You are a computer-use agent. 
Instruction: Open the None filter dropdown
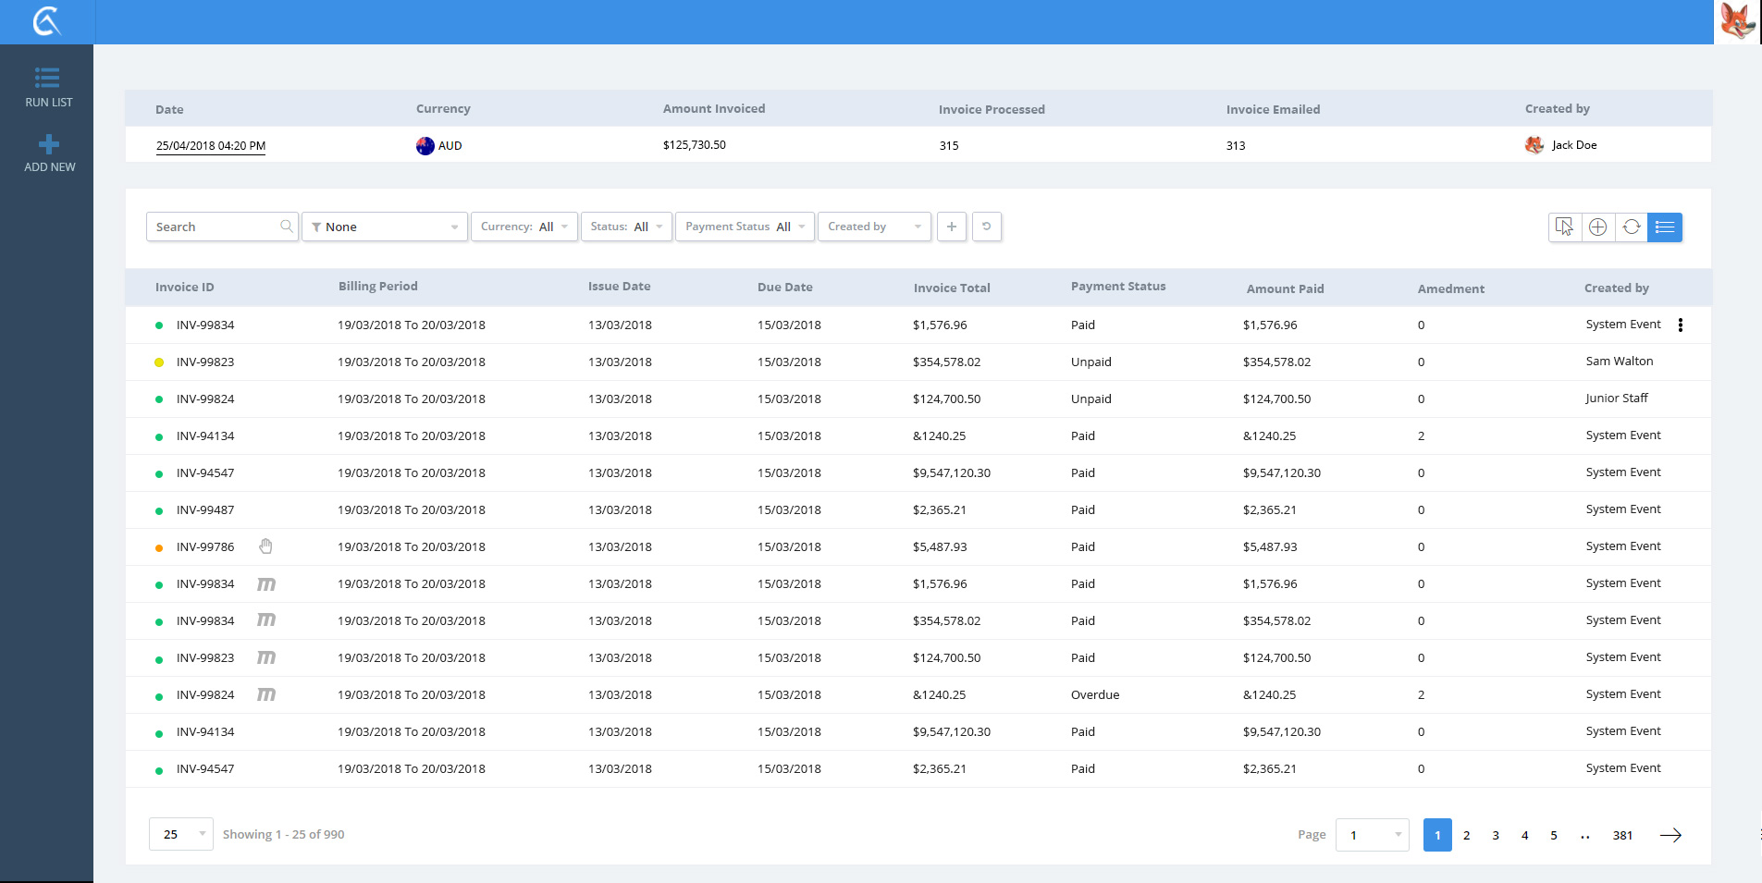click(385, 227)
